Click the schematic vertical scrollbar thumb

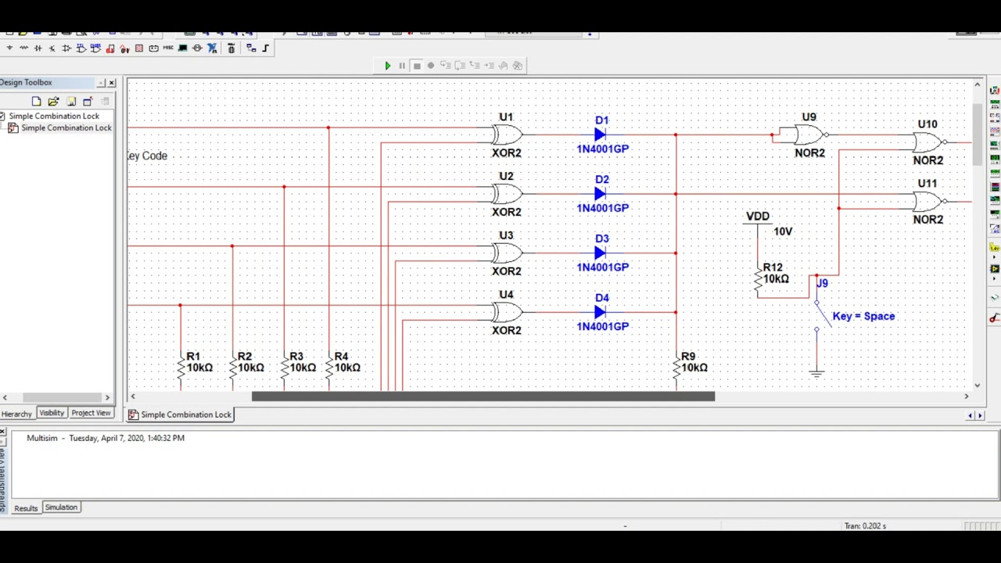pos(978,134)
